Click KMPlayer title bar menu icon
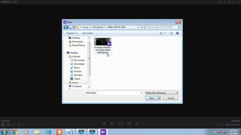Image resolution: width=241 pixels, height=135 pixels. (15, 2)
